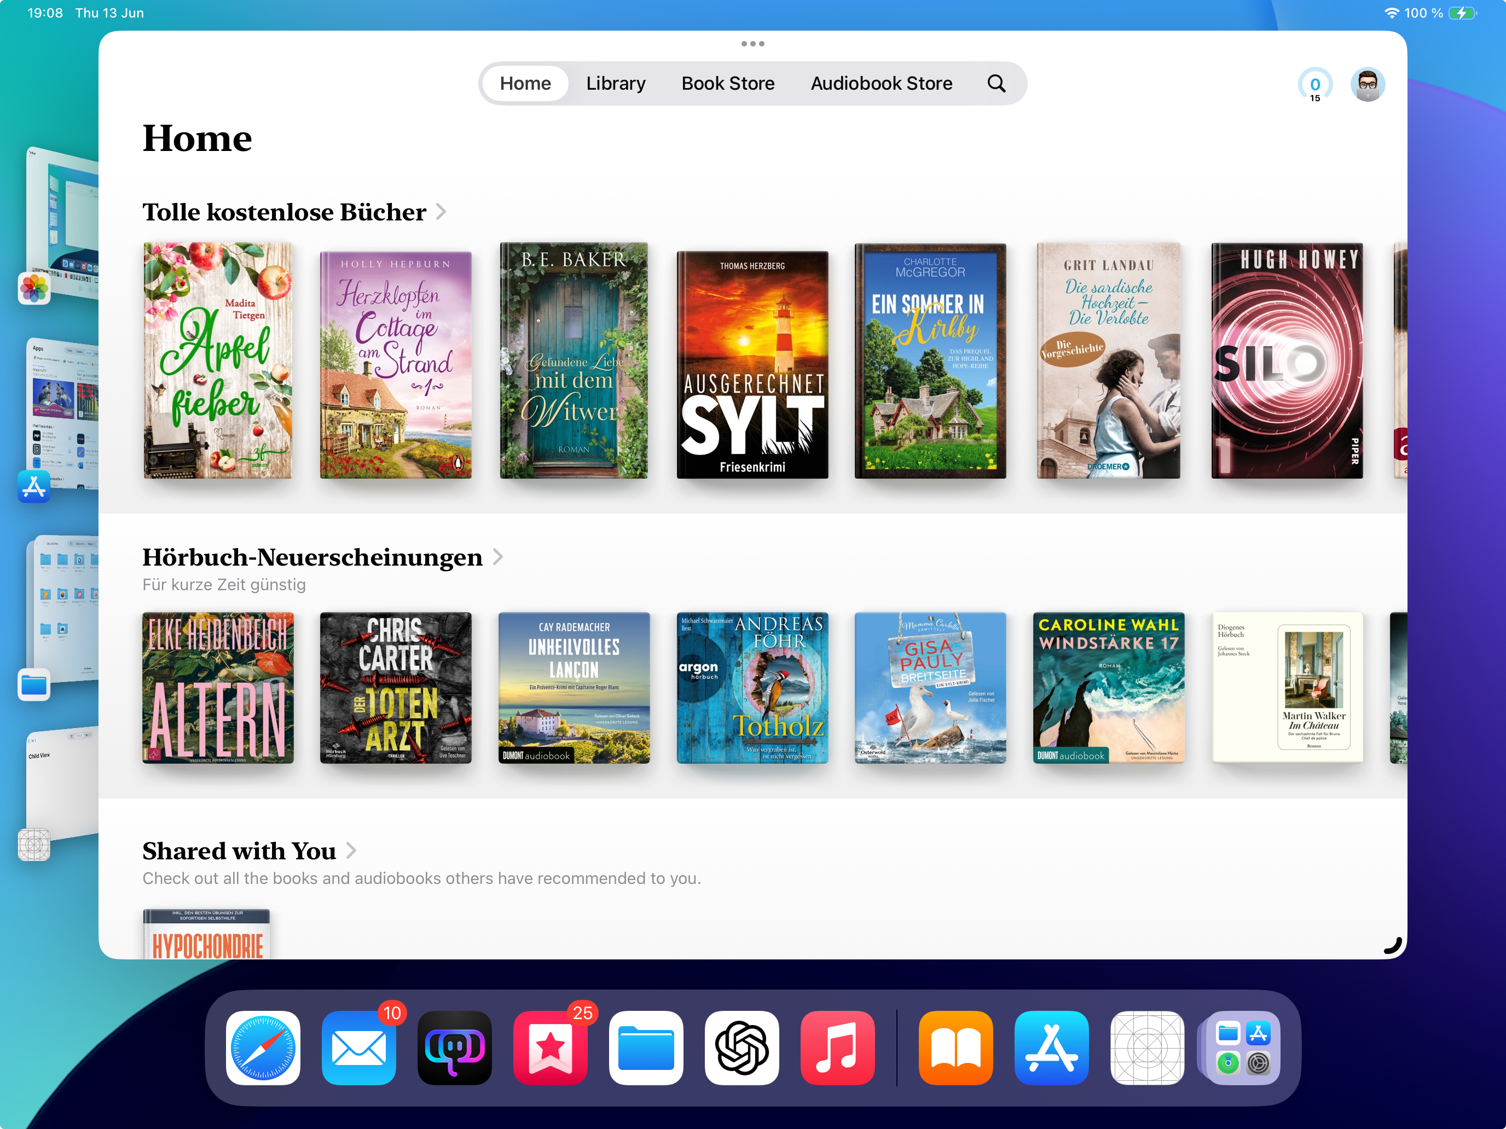The height and width of the screenshot is (1129, 1506).
Task: Expand Hörbuch-Neuerscheinungen section chevron
Action: click(x=497, y=557)
